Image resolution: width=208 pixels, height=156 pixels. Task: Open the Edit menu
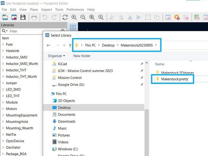pos(13,10)
